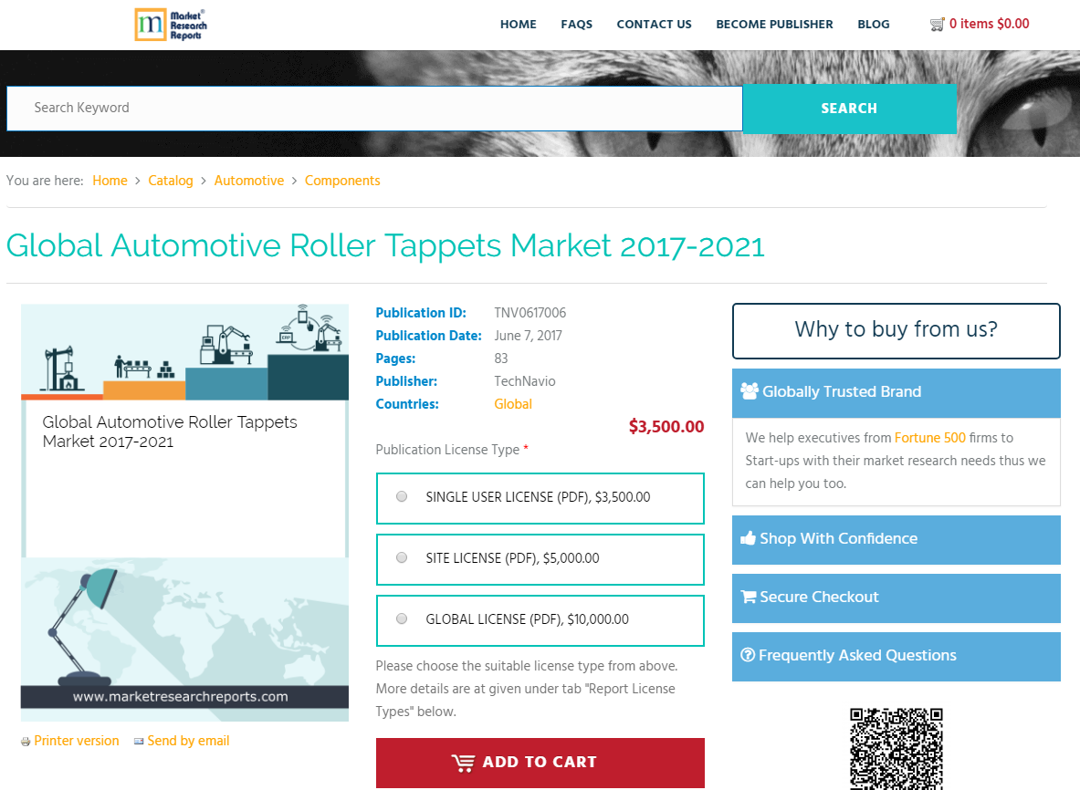Image resolution: width=1080 pixels, height=790 pixels.
Task: Select the Global License radio button
Action: [x=401, y=618]
